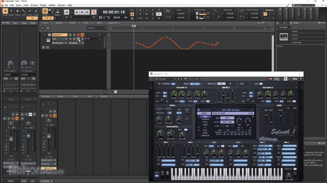Open the Markers module

coord(286,14)
